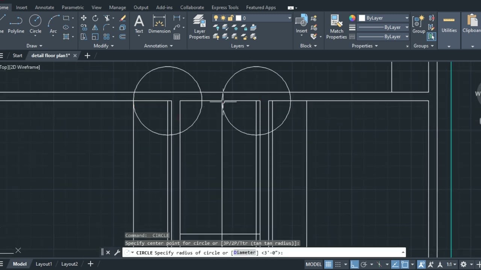Click Match Properties tool
The height and width of the screenshot is (270, 481).
336,27
